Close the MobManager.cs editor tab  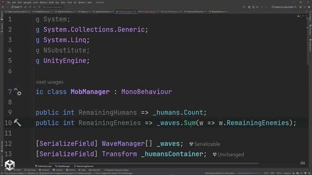click(135, 12)
